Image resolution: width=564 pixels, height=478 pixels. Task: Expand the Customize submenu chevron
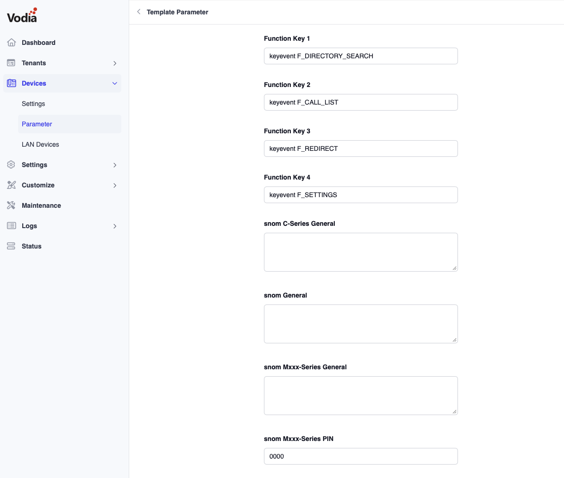click(x=115, y=186)
